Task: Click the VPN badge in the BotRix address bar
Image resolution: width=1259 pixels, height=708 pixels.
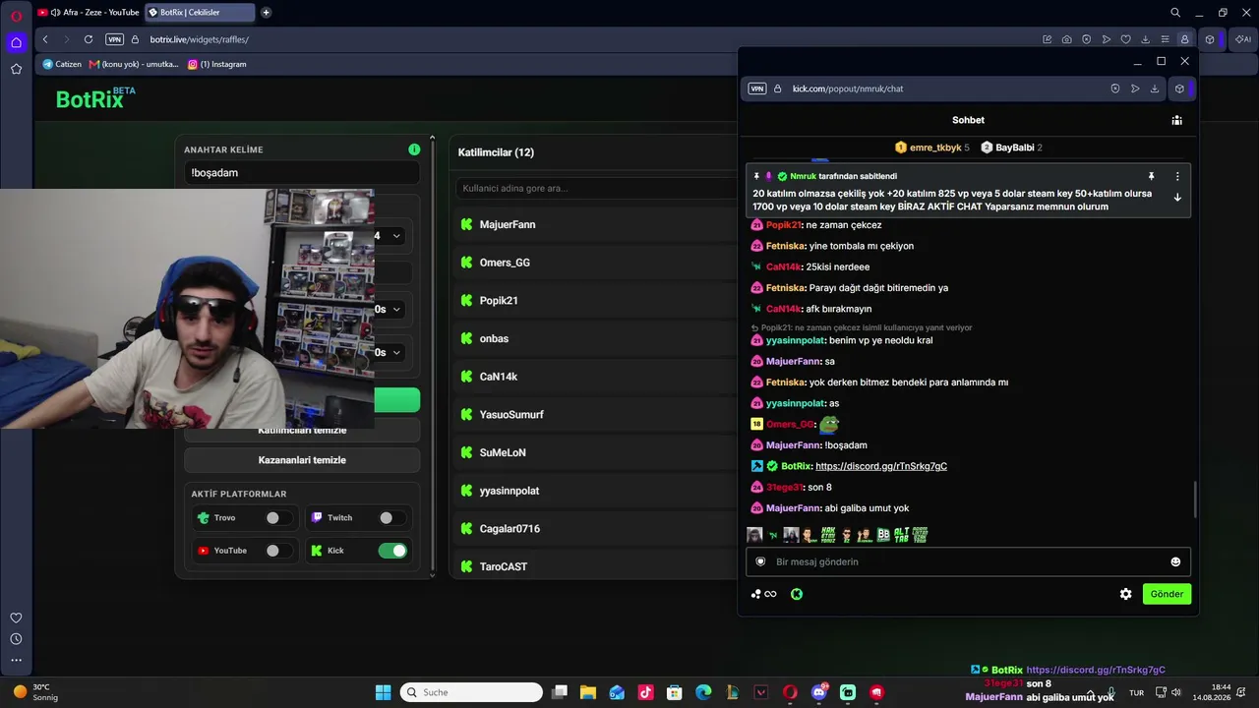Action: click(x=115, y=39)
